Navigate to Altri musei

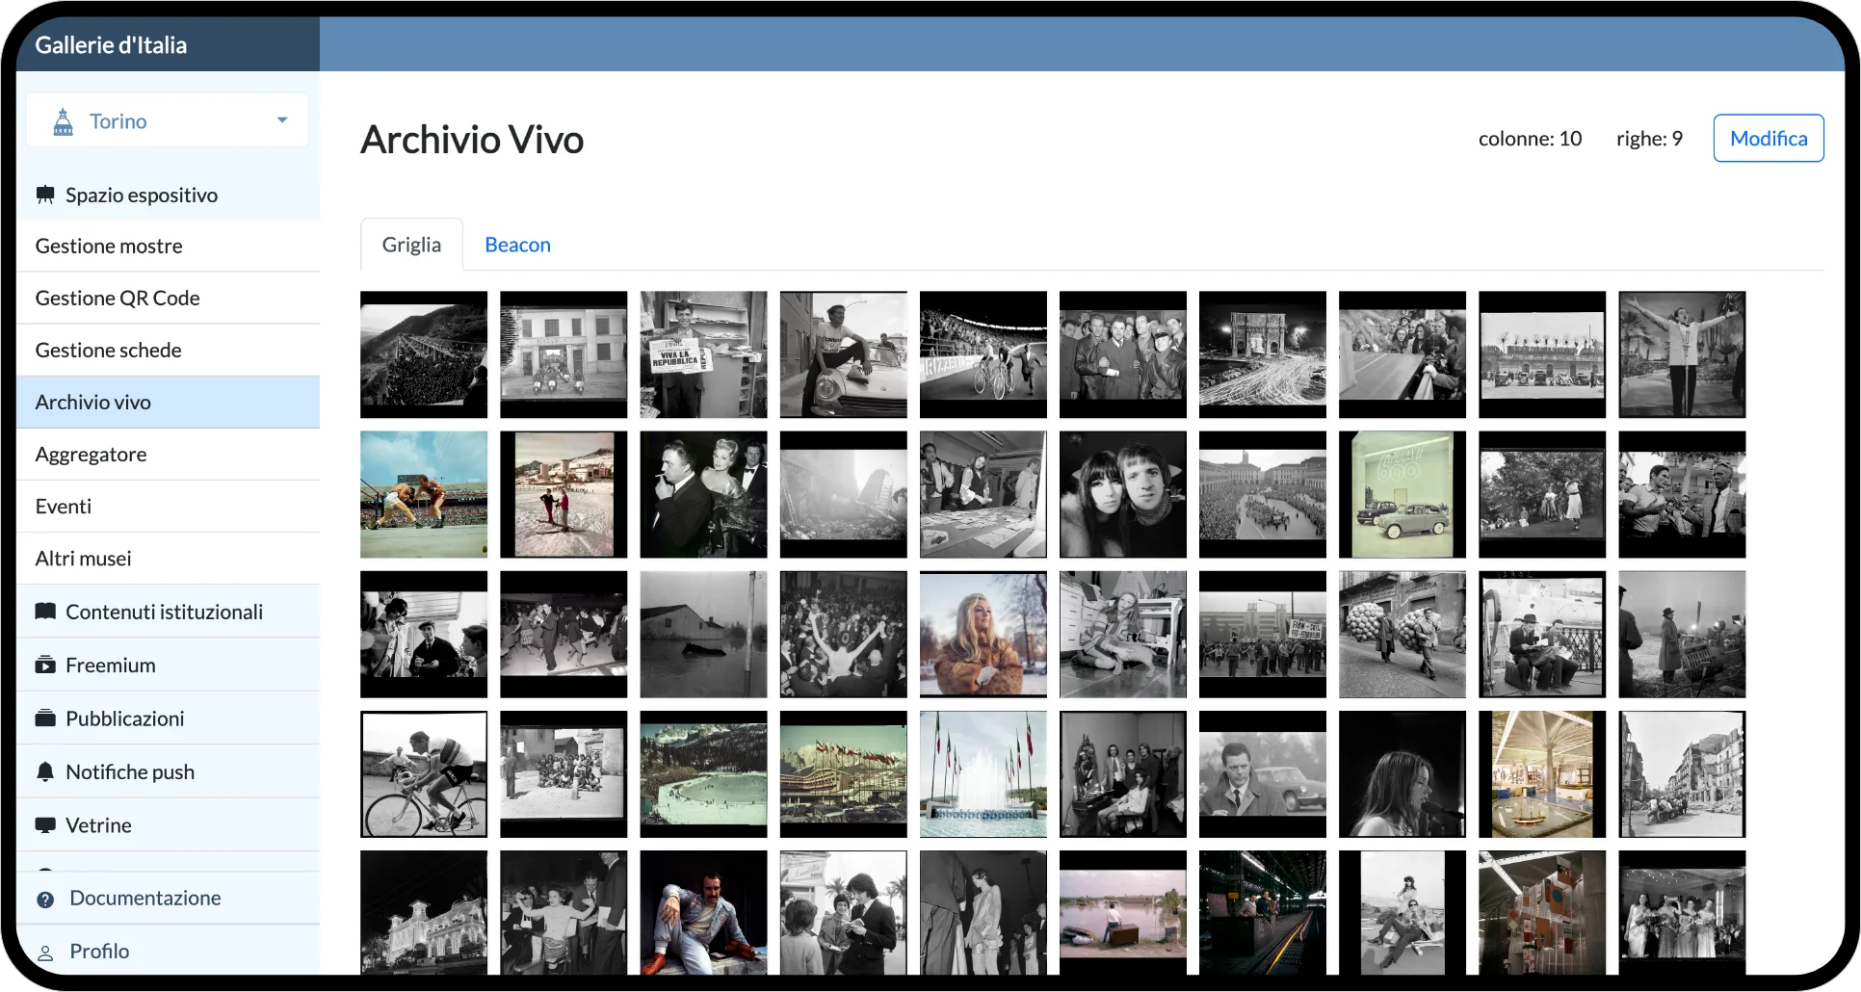click(84, 559)
